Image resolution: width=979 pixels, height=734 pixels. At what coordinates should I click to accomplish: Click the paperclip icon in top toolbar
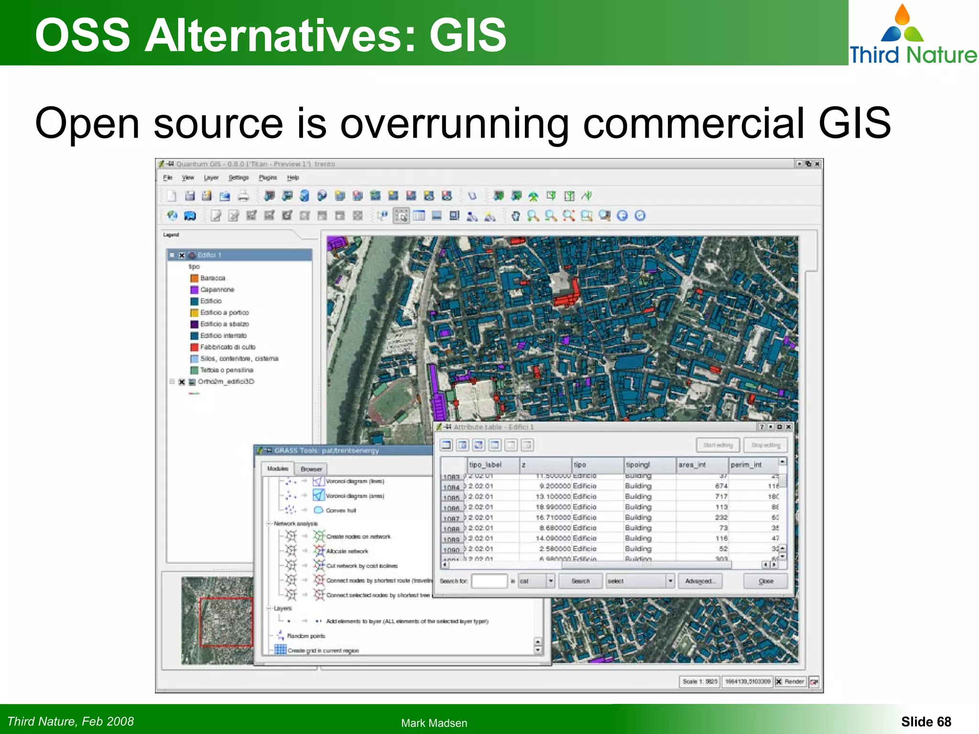click(x=472, y=195)
